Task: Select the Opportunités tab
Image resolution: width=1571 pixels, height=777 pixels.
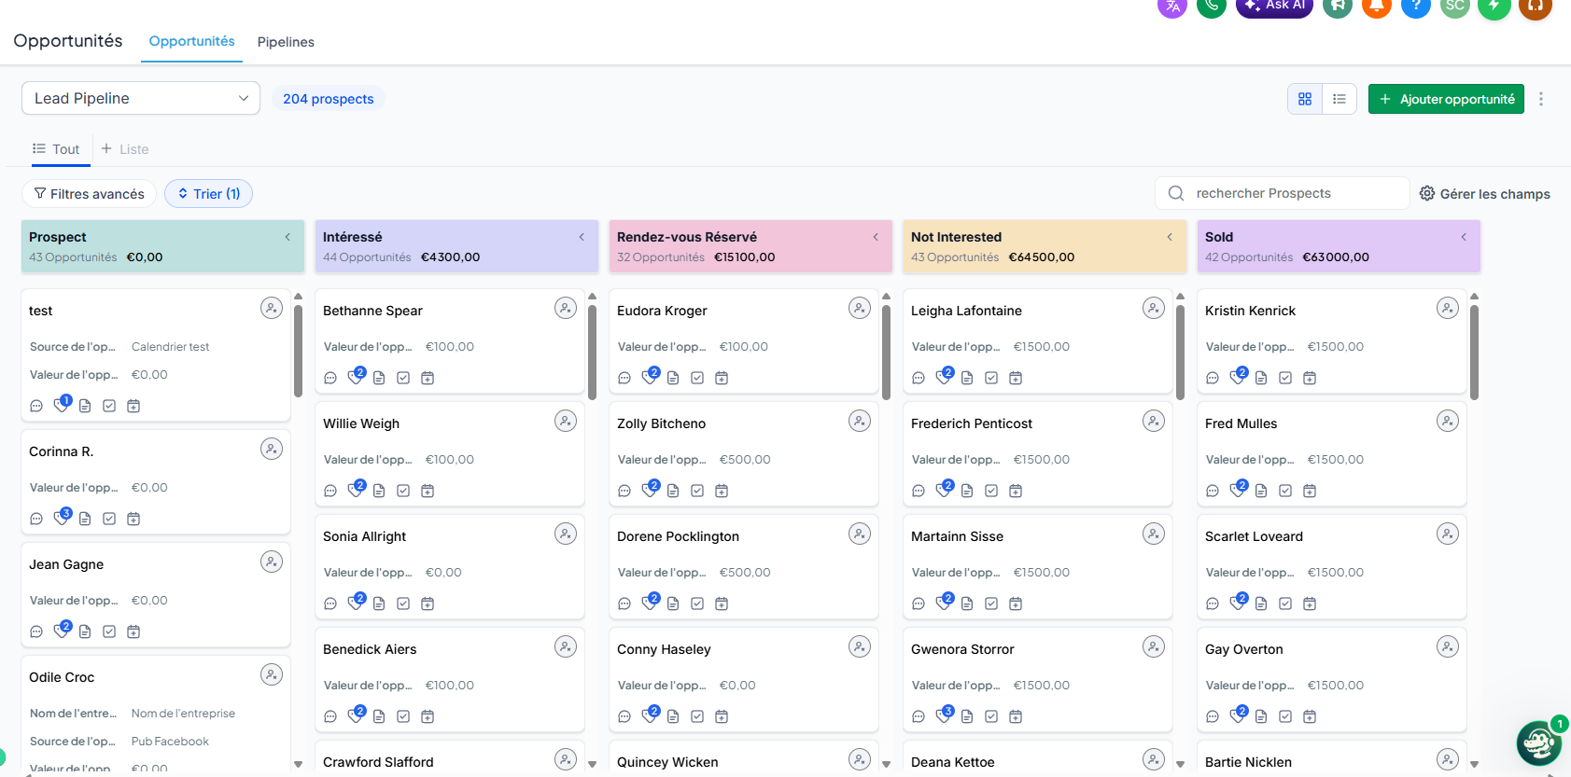Action: point(191,41)
